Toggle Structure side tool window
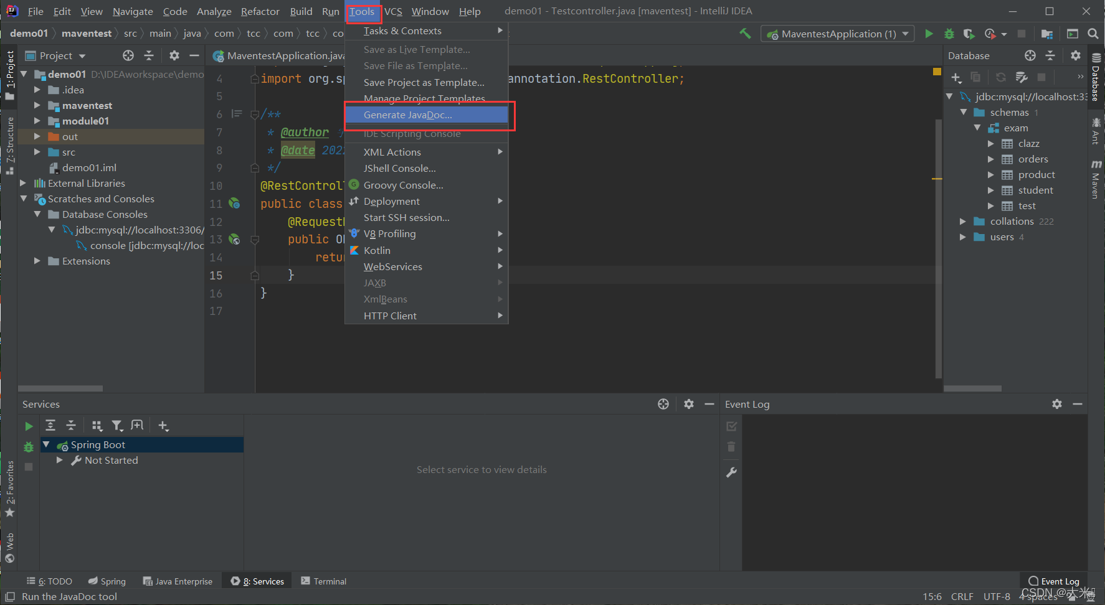The height and width of the screenshot is (605, 1105). [9, 145]
